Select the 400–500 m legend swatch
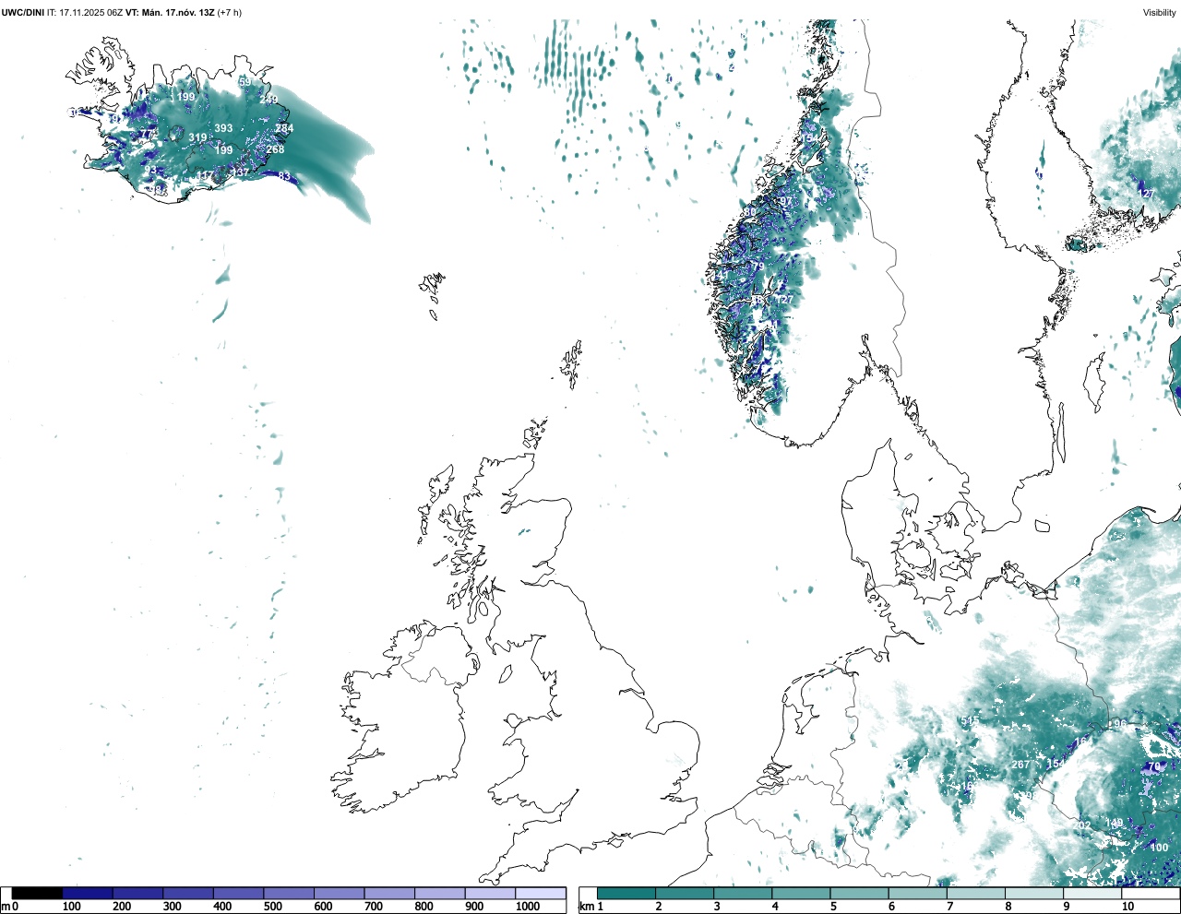 point(238,894)
